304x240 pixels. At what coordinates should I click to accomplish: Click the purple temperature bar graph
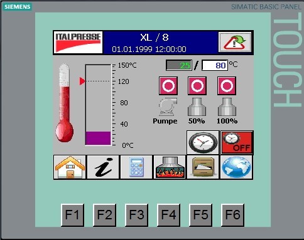98,138
